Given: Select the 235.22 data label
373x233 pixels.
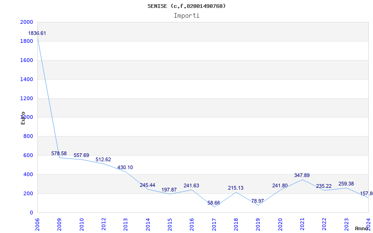Looking at the screenshot, I should pos(324,186).
